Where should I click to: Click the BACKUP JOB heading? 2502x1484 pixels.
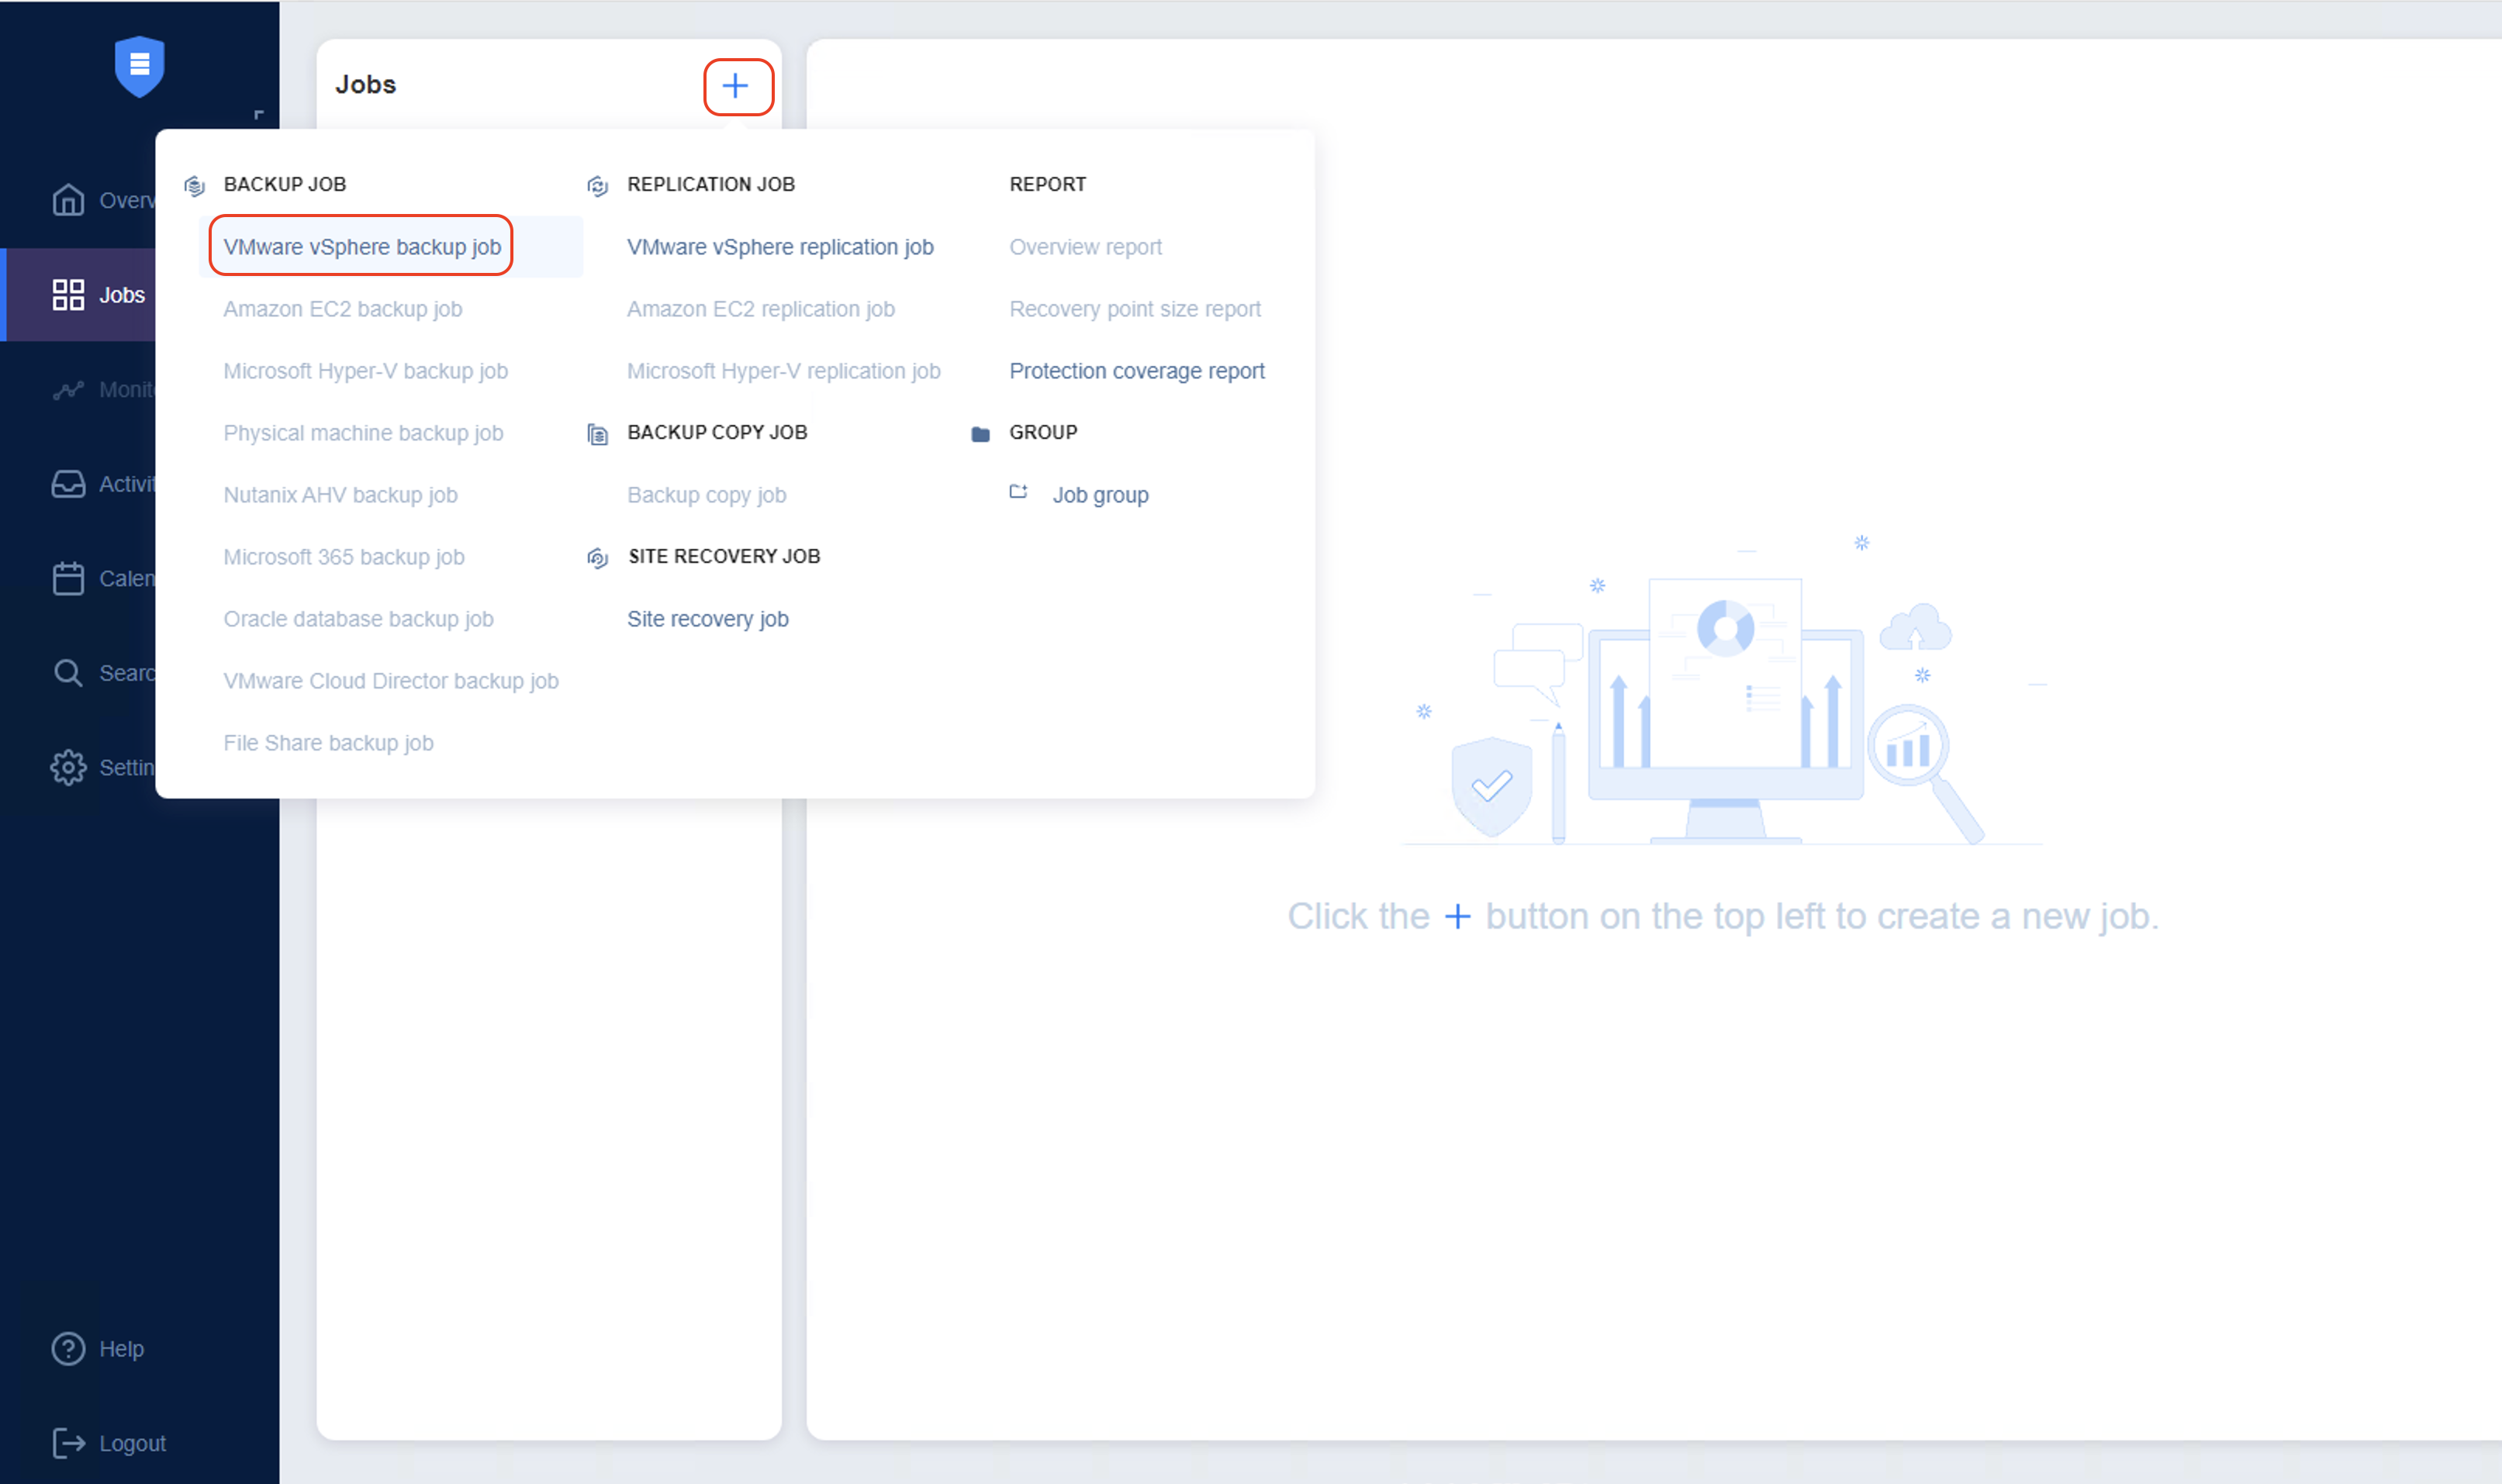285,184
